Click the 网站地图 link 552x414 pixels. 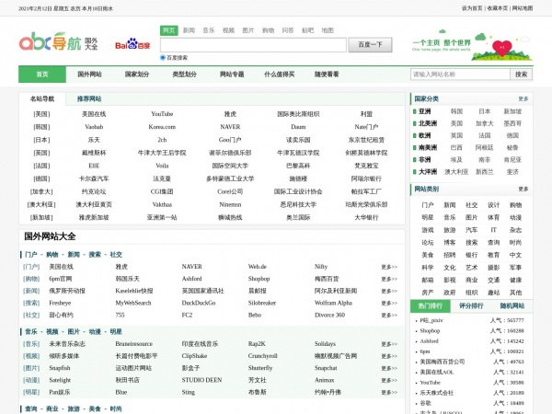(523, 8)
